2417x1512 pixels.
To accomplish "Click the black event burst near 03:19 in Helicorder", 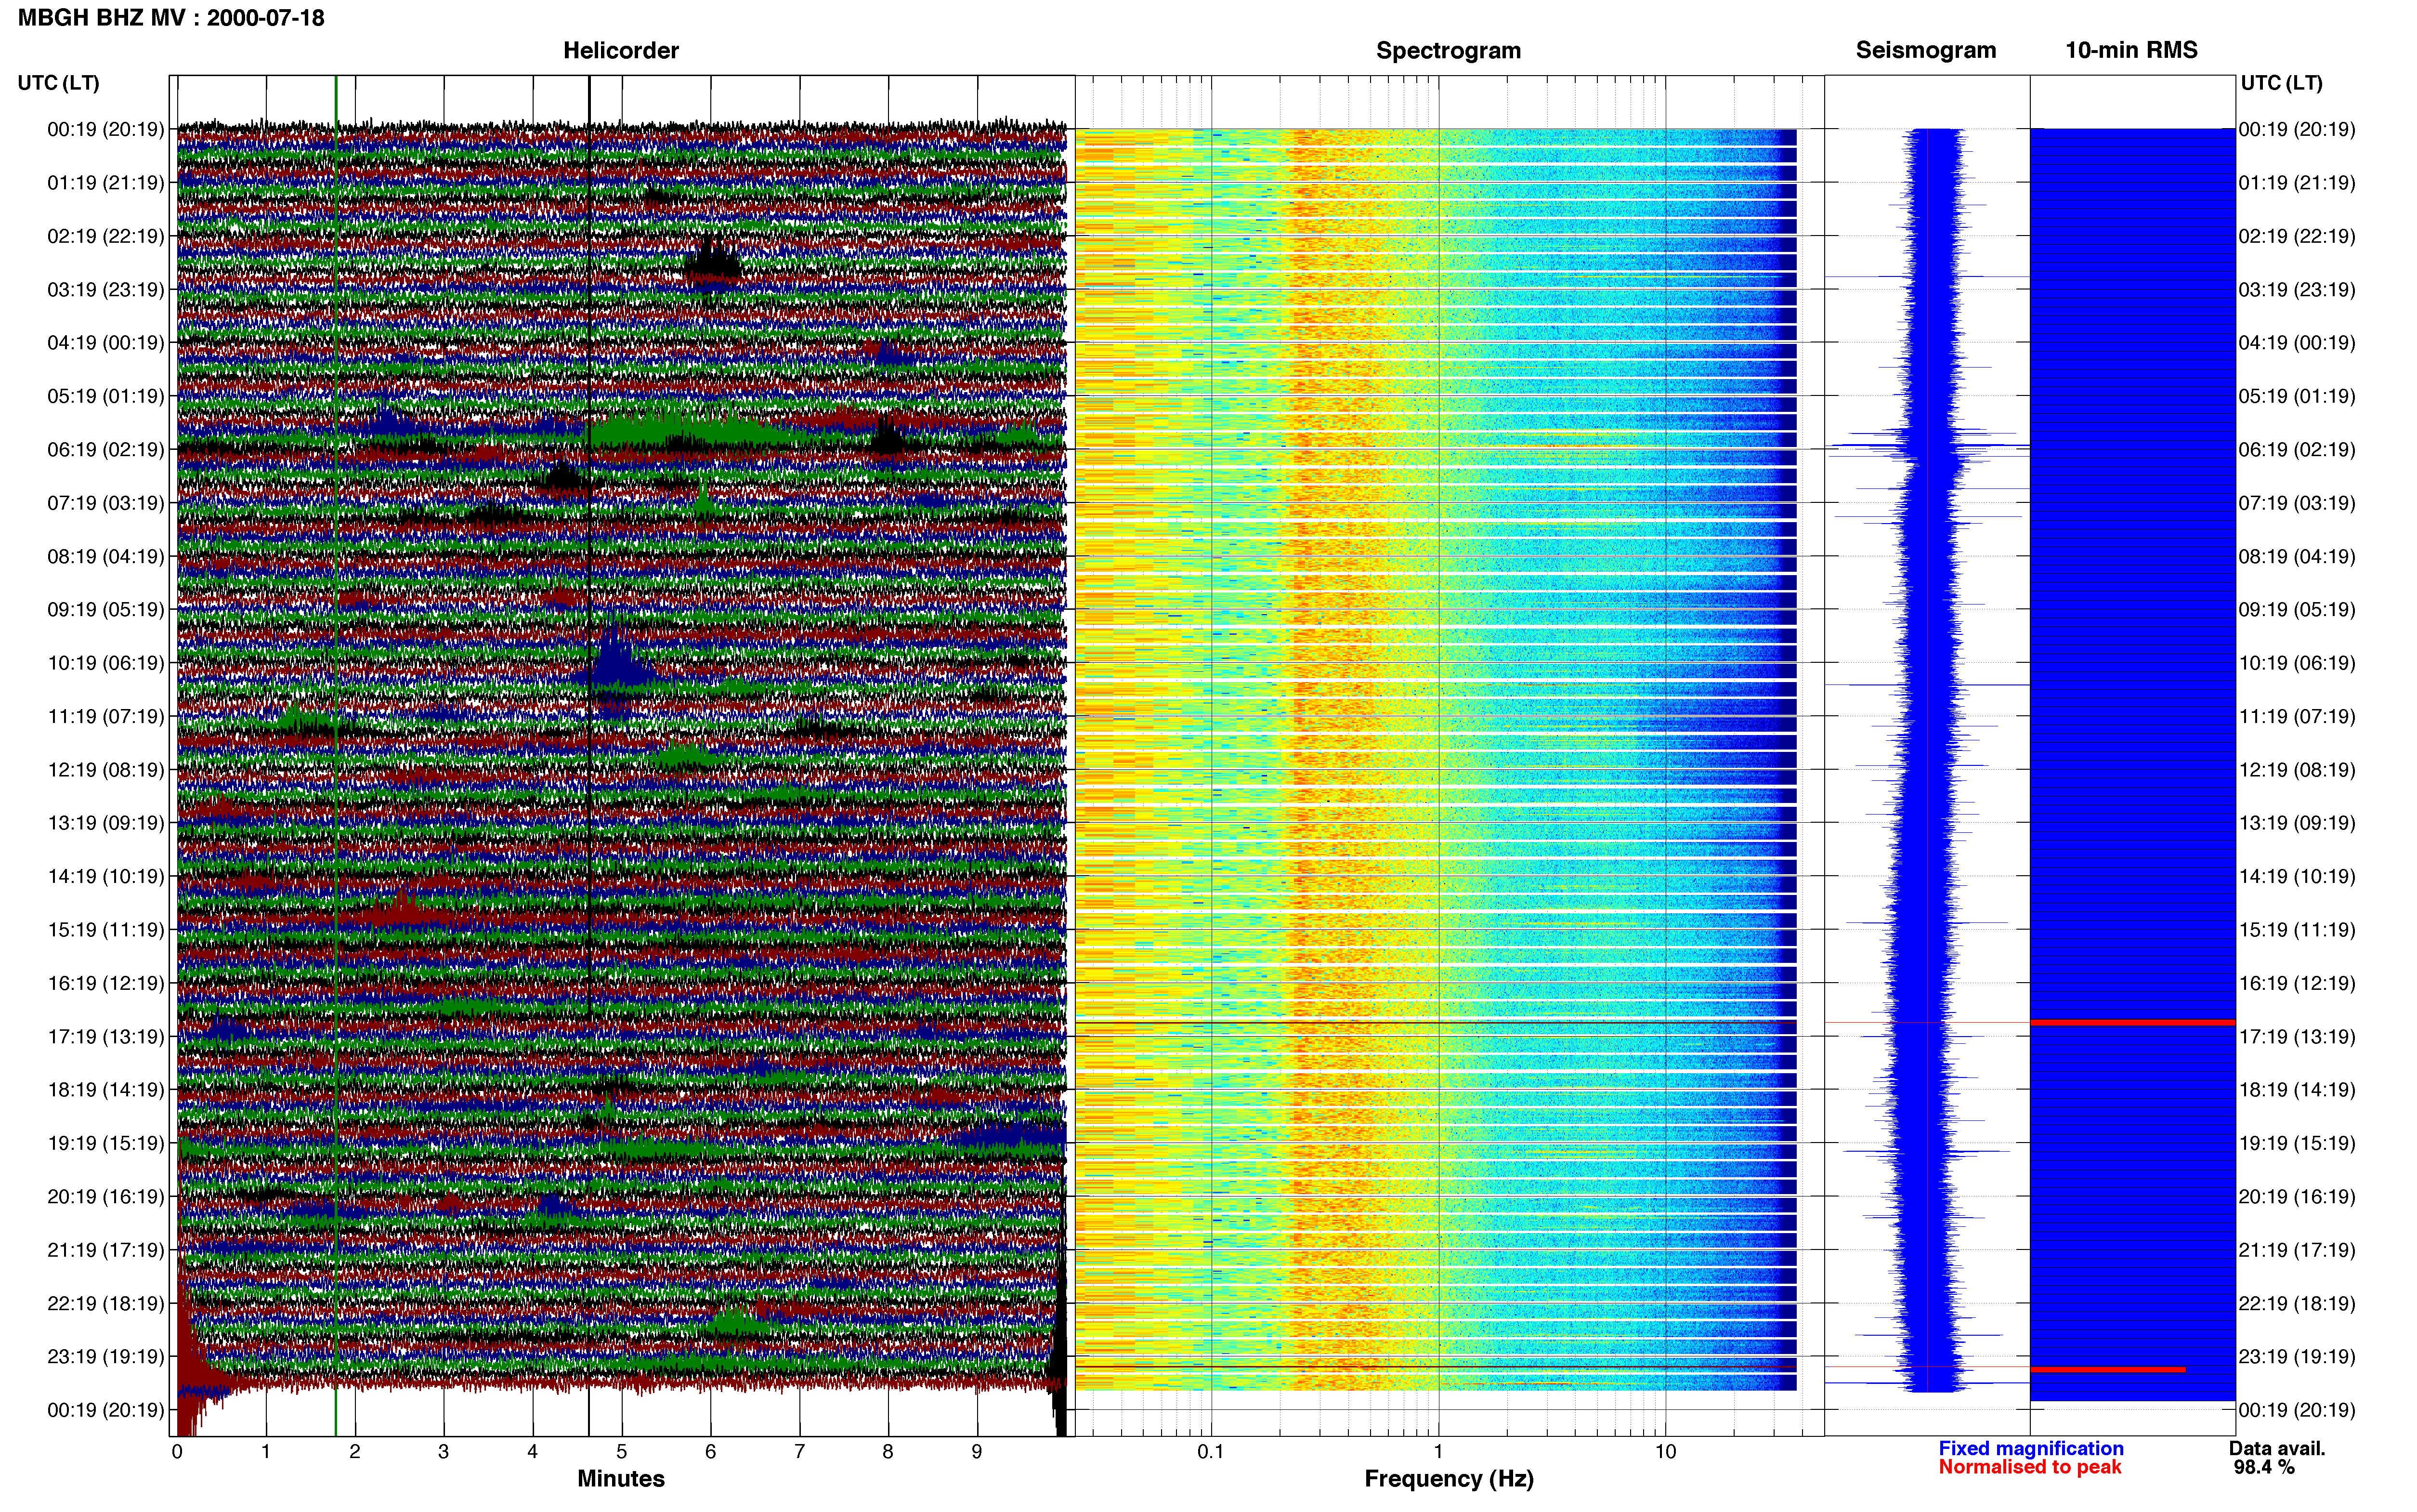I will coord(713,262).
